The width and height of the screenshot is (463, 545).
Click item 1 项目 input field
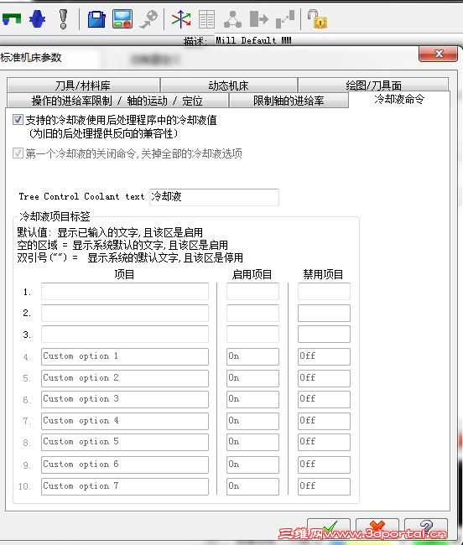[x=125, y=291]
